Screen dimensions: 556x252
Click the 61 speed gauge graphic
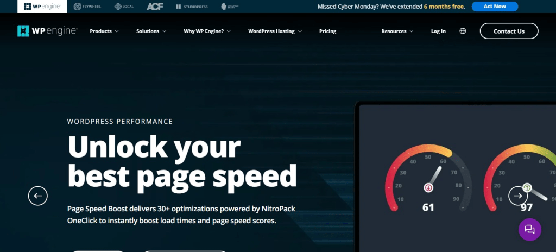click(428, 179)
